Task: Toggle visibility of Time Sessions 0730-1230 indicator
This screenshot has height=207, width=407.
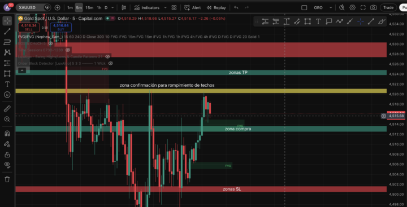Action: tap(68, 50)
